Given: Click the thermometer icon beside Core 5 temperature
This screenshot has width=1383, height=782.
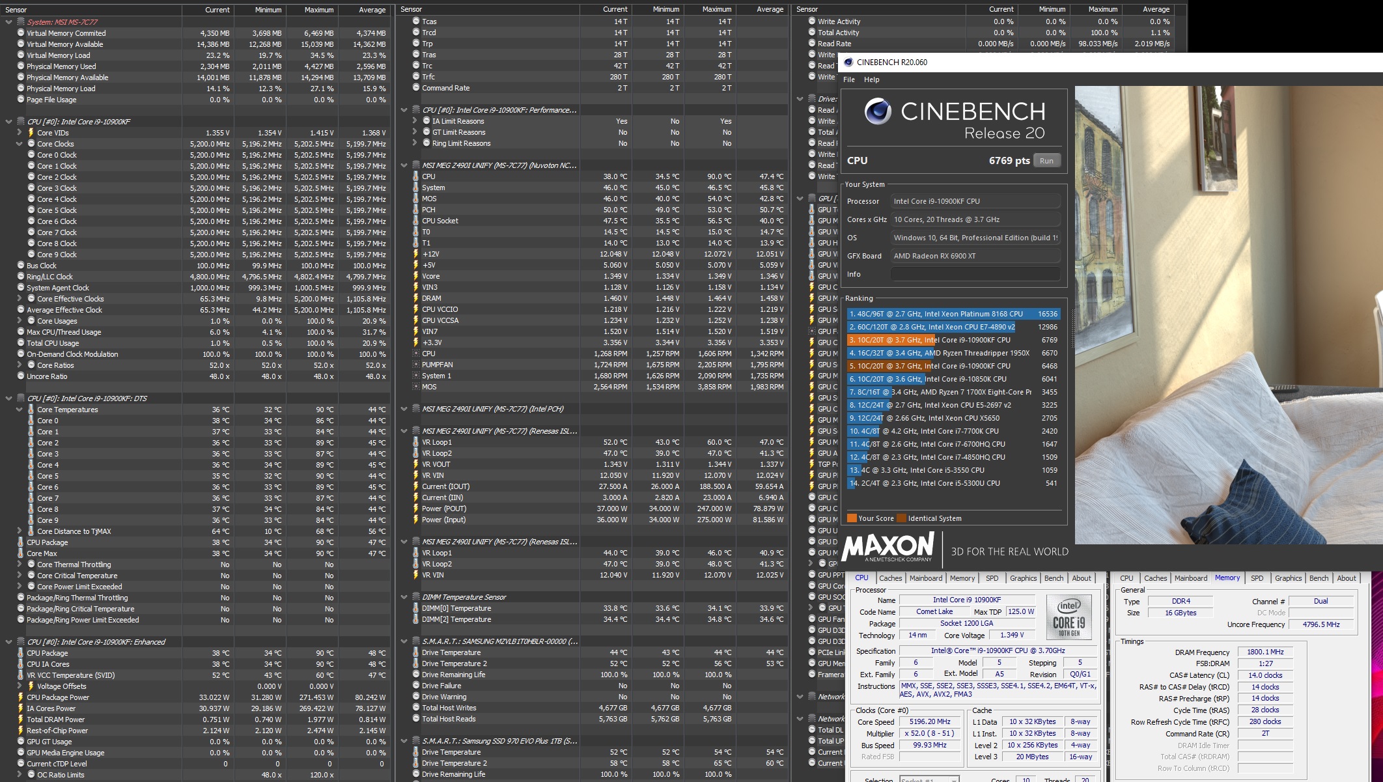Looking at the screenshot, I should tap(31, 476).
